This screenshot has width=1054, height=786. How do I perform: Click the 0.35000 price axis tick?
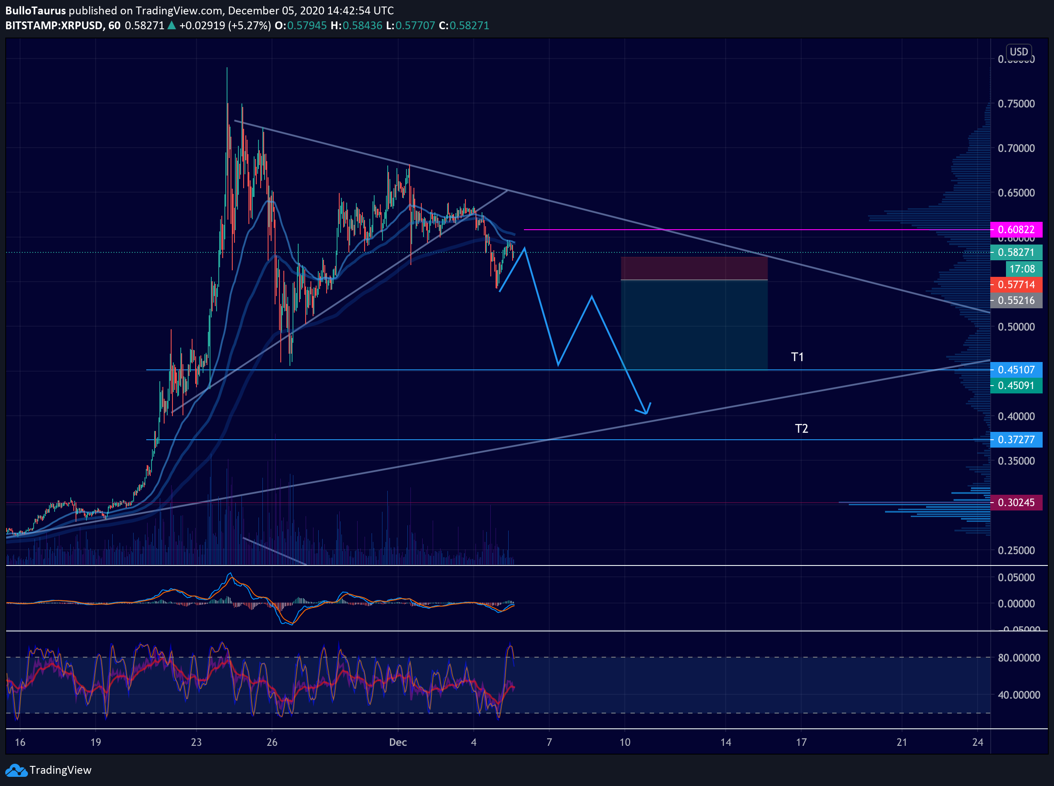click(1016, 461)
